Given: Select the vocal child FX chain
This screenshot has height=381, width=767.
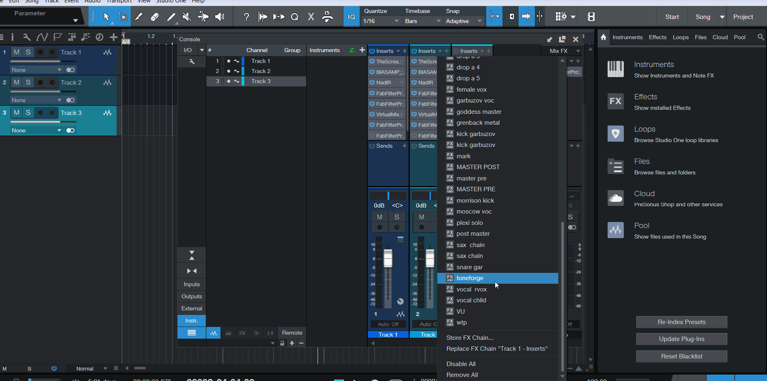Looking at the screenshot, I should click(x=498, y=300).
